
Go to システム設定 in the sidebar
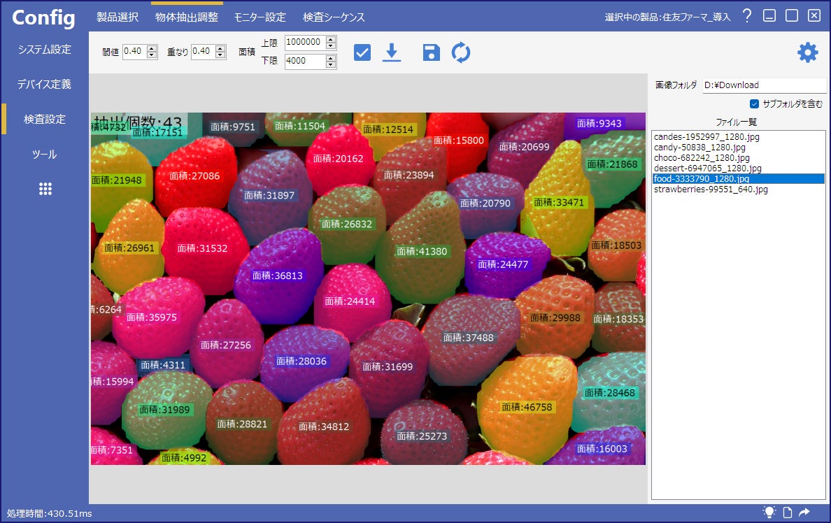coord(45,50)
